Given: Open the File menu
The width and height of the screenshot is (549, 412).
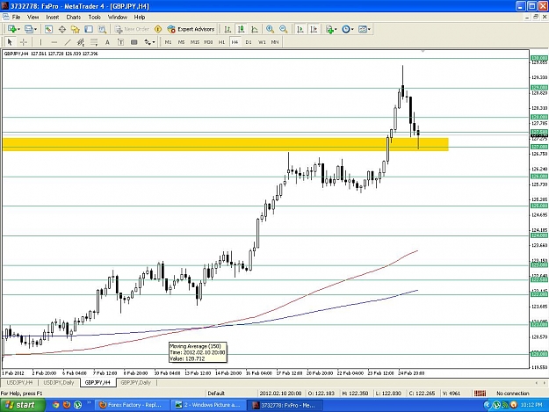Looking at the screenshot, I should 16,18.
